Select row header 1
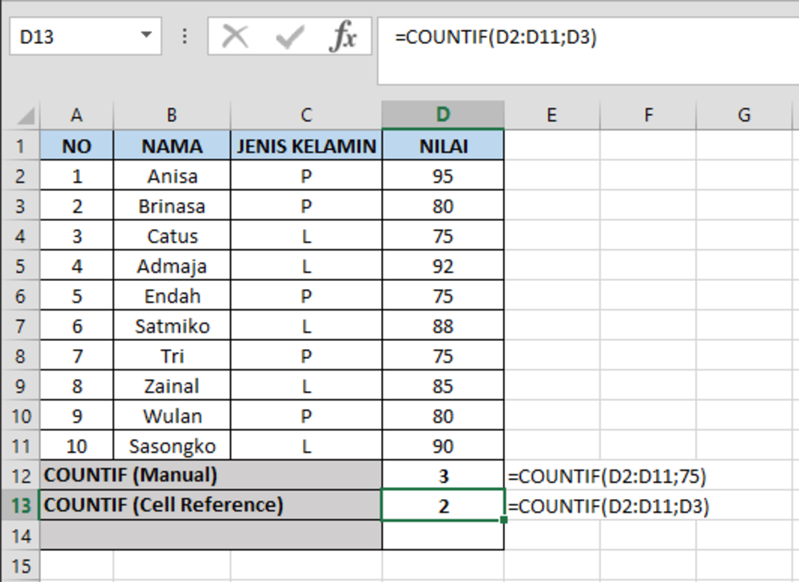The width and height of the screenshot is (799, 582). pyautogui.click(x=21, y=145)
